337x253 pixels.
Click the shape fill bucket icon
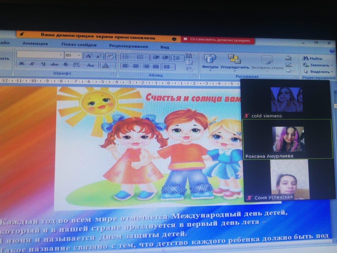(x=289, y=57)
